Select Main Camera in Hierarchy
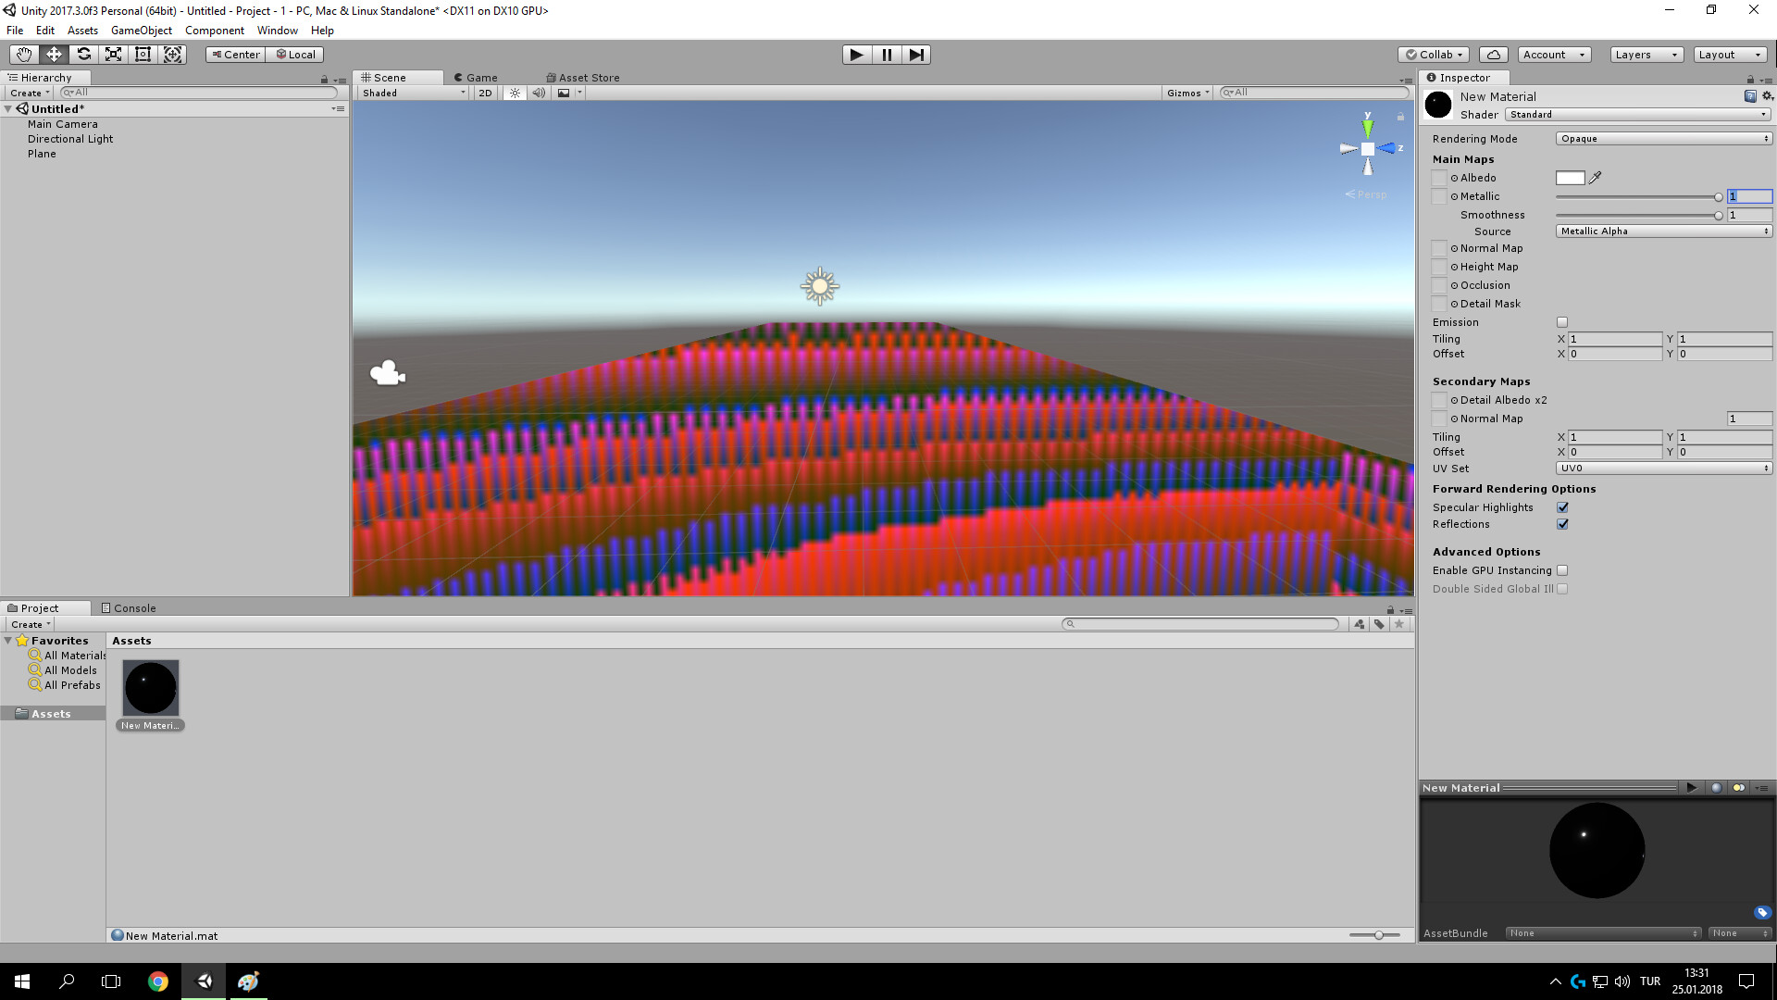1777x1000 pixels. (x=62, y=124)
